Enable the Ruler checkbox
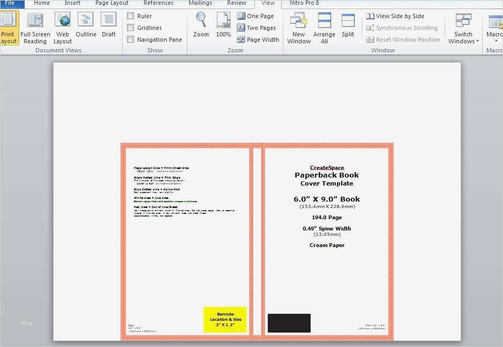The width and height of the screenshot is (503, 347). (x=131, y=16)
